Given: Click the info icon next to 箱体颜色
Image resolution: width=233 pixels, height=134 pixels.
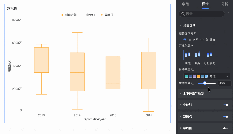Looking at the screenshot, I should click(193, 69).
